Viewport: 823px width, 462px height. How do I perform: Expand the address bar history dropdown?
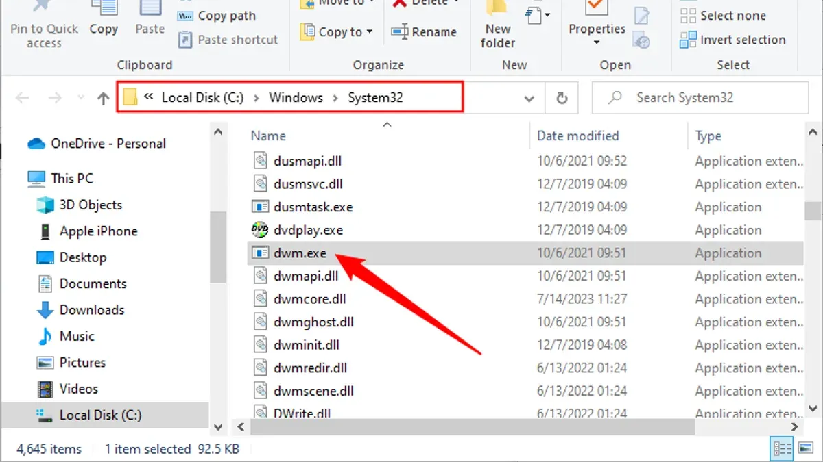[529, 99]
